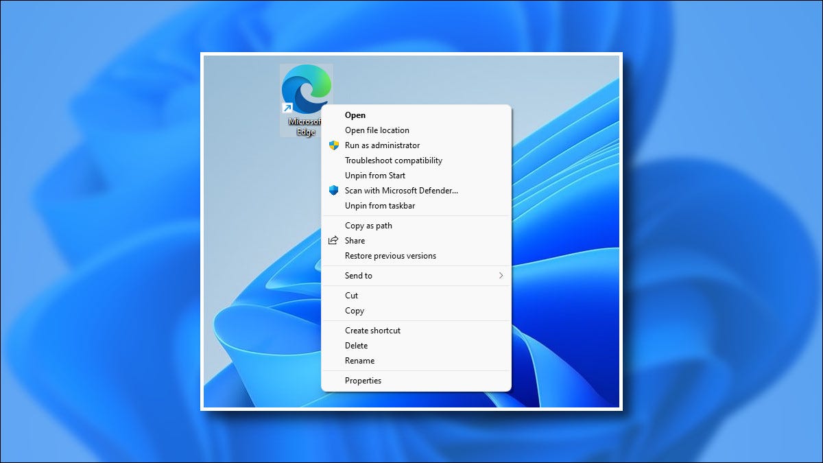Choose Open file location
Viewport: 823px width, 463px height.
(x=377, y=130)
